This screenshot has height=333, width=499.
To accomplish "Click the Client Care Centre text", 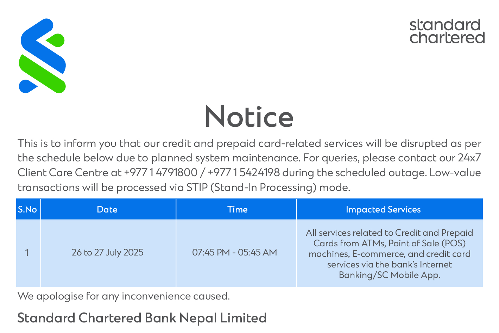I will 63,173.
